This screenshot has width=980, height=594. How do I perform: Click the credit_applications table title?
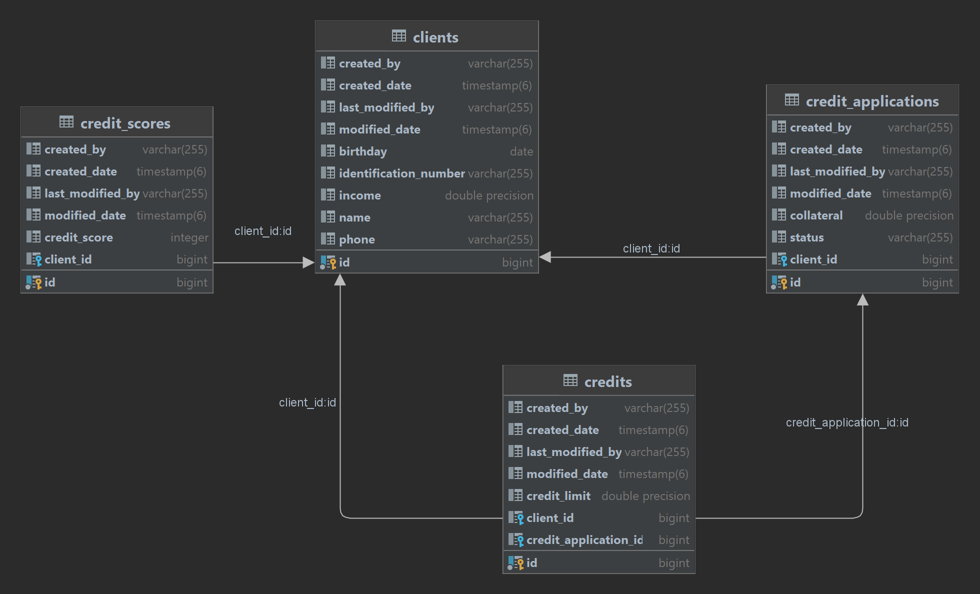point(871,101)
